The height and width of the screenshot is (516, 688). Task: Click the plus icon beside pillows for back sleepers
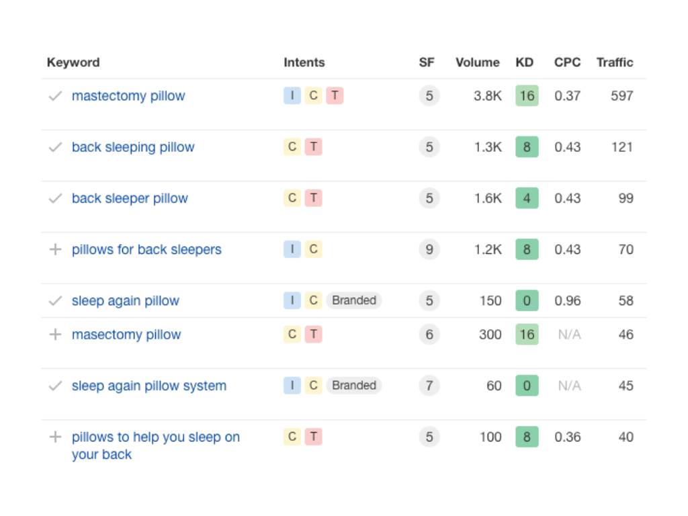(55, 249)
